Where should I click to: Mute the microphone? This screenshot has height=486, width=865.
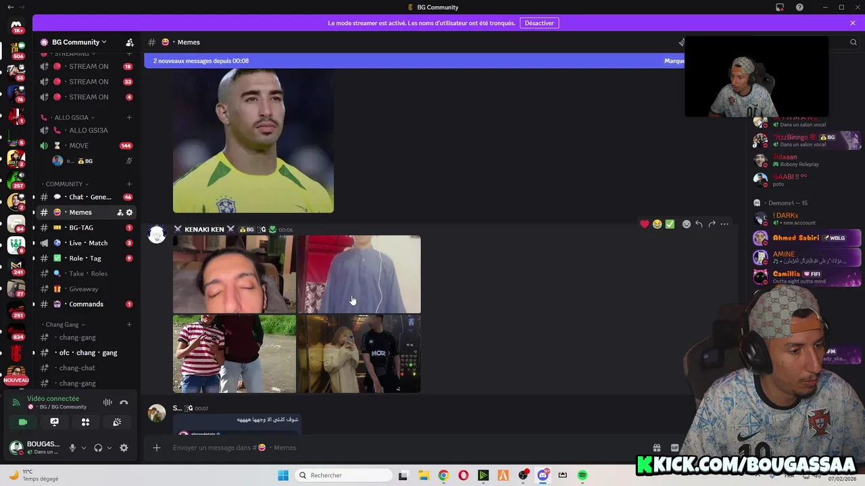(72, 448)
